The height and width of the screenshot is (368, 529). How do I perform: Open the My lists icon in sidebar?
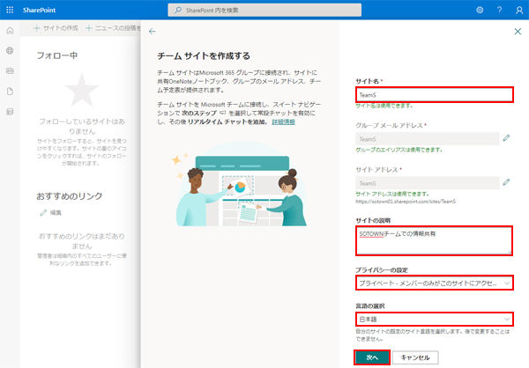click(10, 112)
